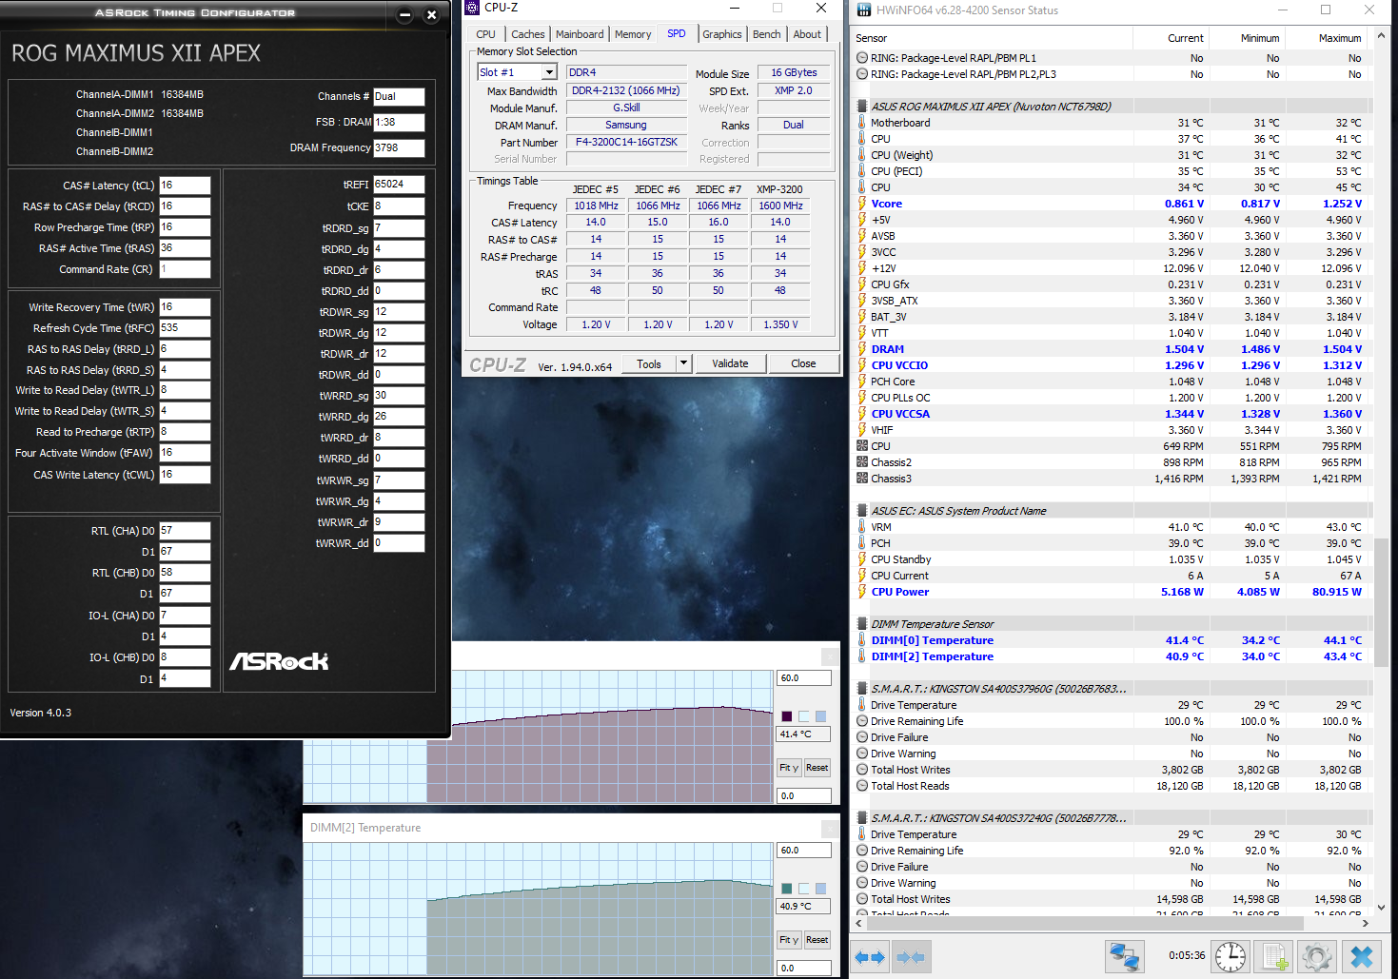Start logging with the sheet-plus icon
The height and width of the screenshot is (979, 1398).
[1273, 956]
